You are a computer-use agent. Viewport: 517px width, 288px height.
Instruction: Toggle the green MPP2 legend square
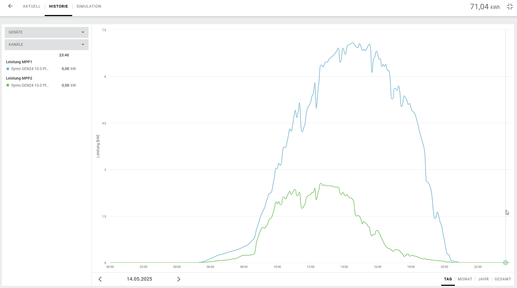(8, 85)
